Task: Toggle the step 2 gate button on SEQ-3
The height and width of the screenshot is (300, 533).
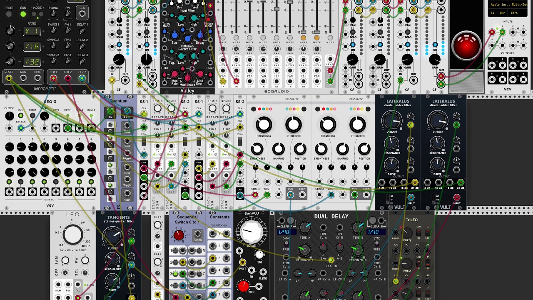Action: pos(21,182)
